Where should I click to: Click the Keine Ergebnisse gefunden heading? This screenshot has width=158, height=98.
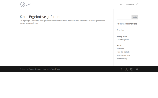tap(41, 17)
